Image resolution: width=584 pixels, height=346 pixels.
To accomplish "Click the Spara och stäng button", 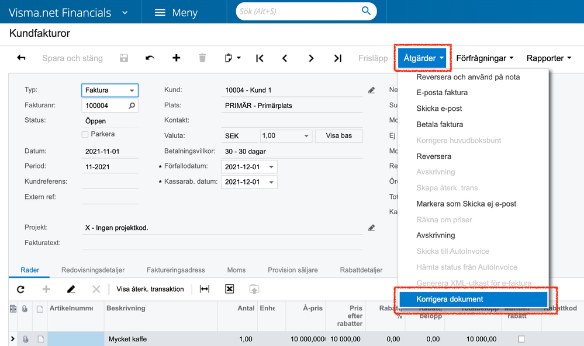I will [72, 58].
